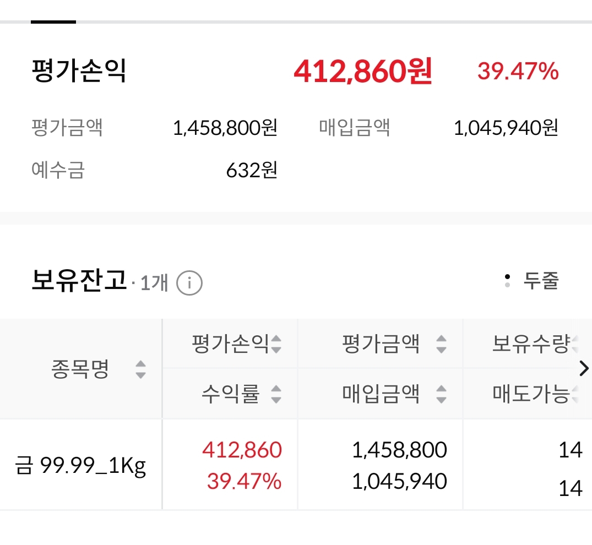592x545 pixels.
Task: Click the 종목명 column header
Action: 80,369
